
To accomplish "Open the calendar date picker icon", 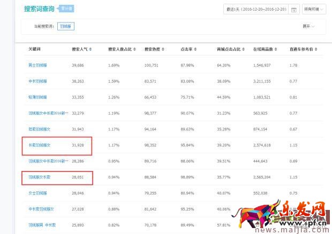I will pos(293,9).
